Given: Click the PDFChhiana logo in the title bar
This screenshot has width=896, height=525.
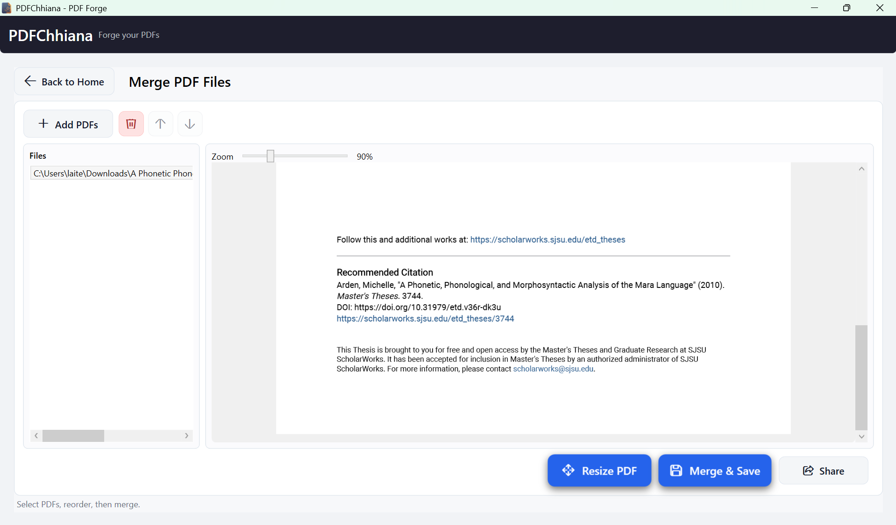Looking at the screenshot, I should pos(7,8).
